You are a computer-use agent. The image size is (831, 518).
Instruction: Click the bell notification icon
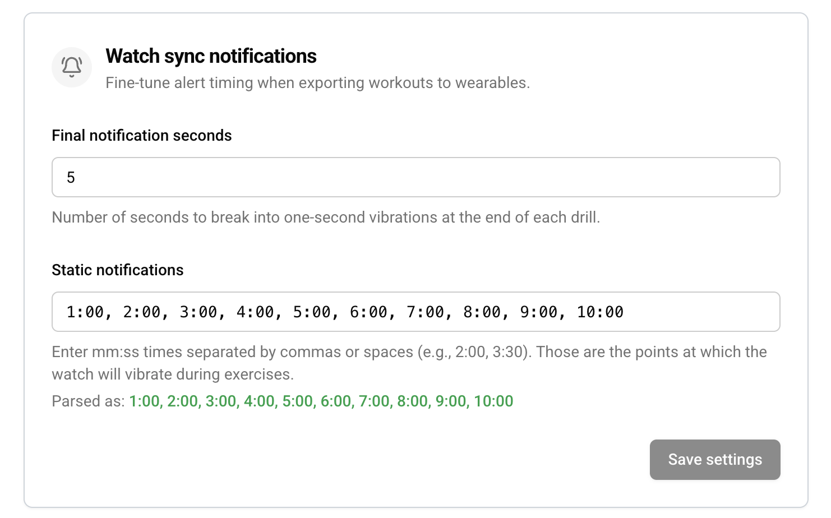point(71,67)
